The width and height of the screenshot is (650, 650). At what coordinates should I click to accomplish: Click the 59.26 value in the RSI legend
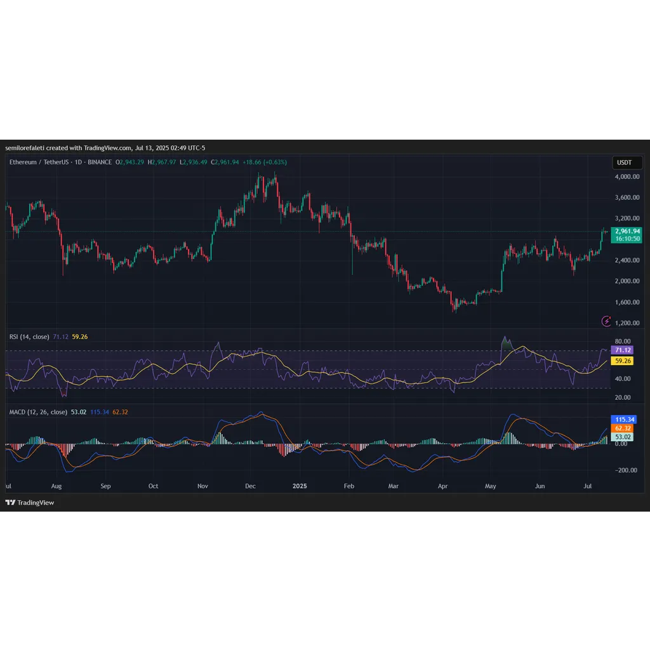[79, 336]
